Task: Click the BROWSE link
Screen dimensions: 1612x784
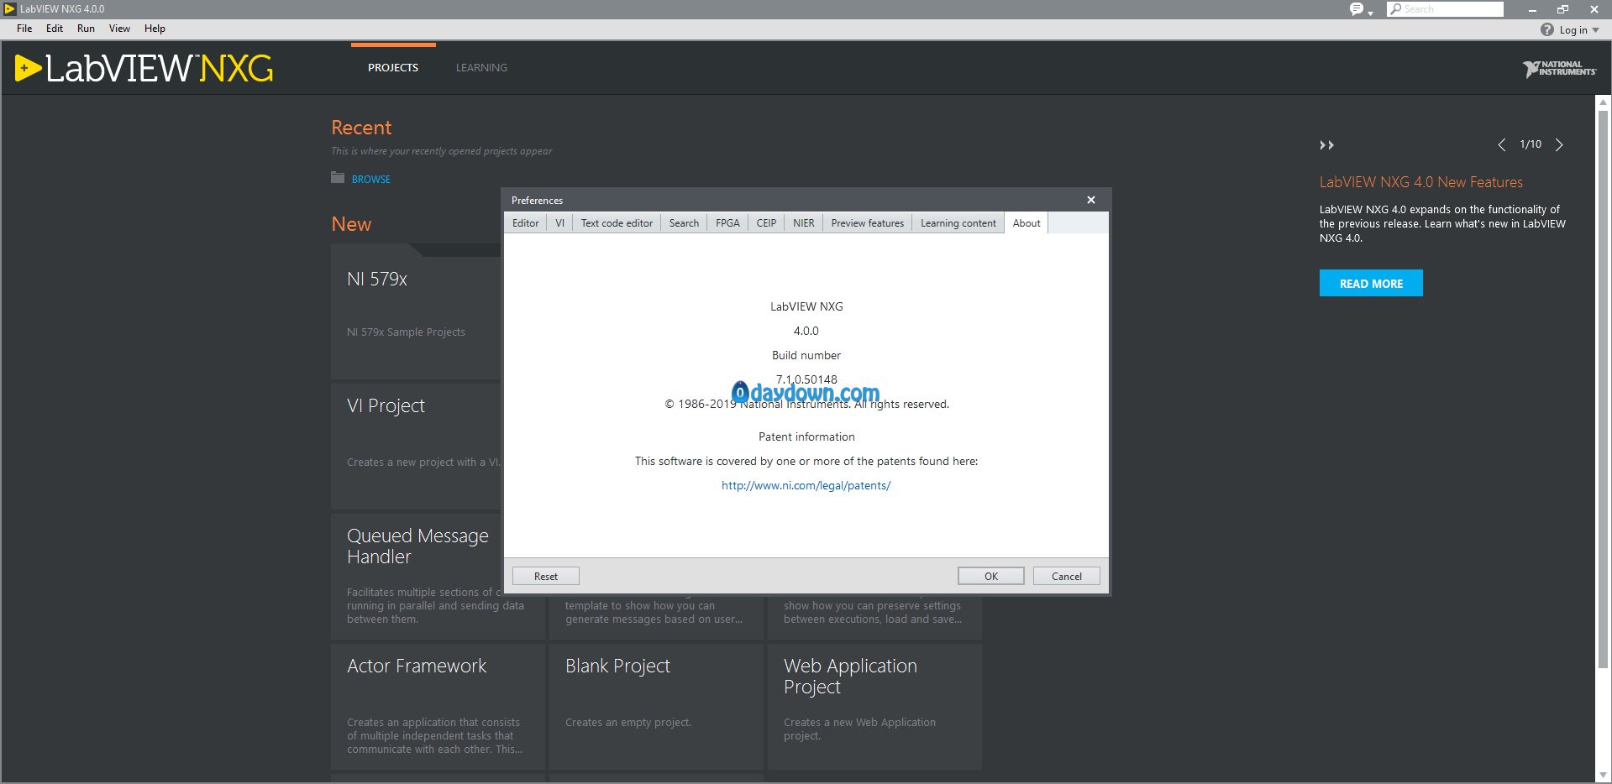Action: (371, 180)
